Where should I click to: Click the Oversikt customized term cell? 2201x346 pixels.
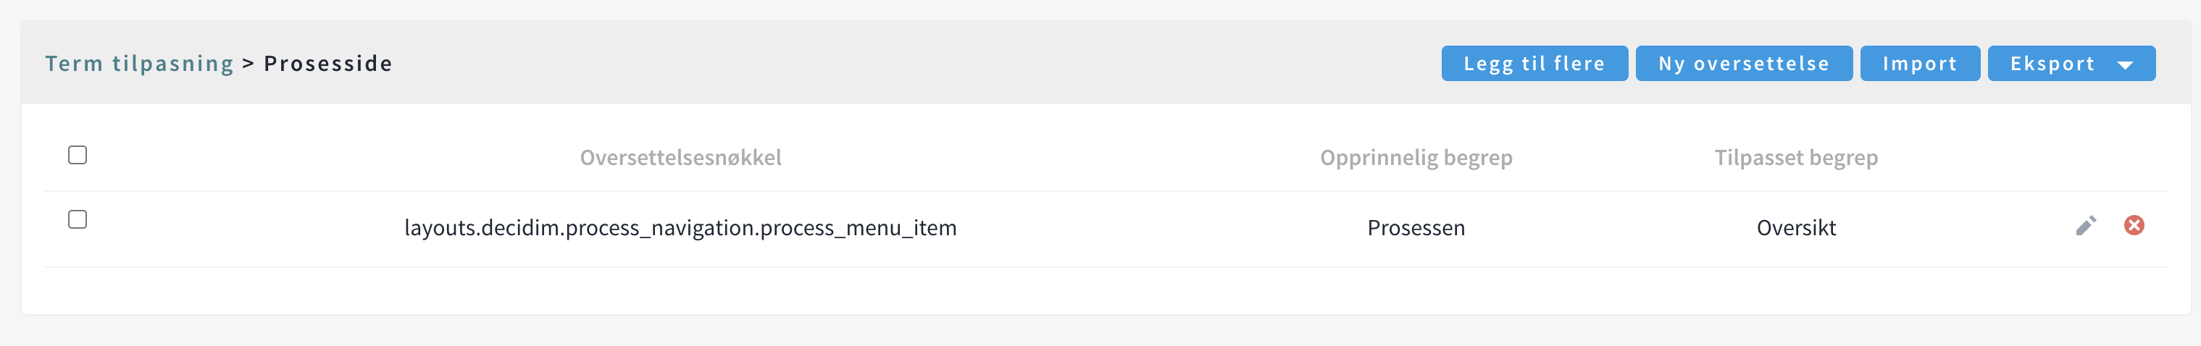(x=1796, y=228)
